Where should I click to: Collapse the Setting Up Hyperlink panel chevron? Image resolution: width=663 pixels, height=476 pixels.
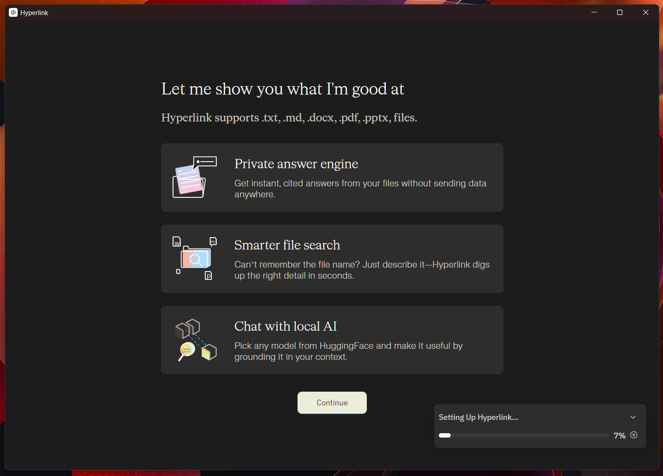pyautogui.click(x=633, y=417)
